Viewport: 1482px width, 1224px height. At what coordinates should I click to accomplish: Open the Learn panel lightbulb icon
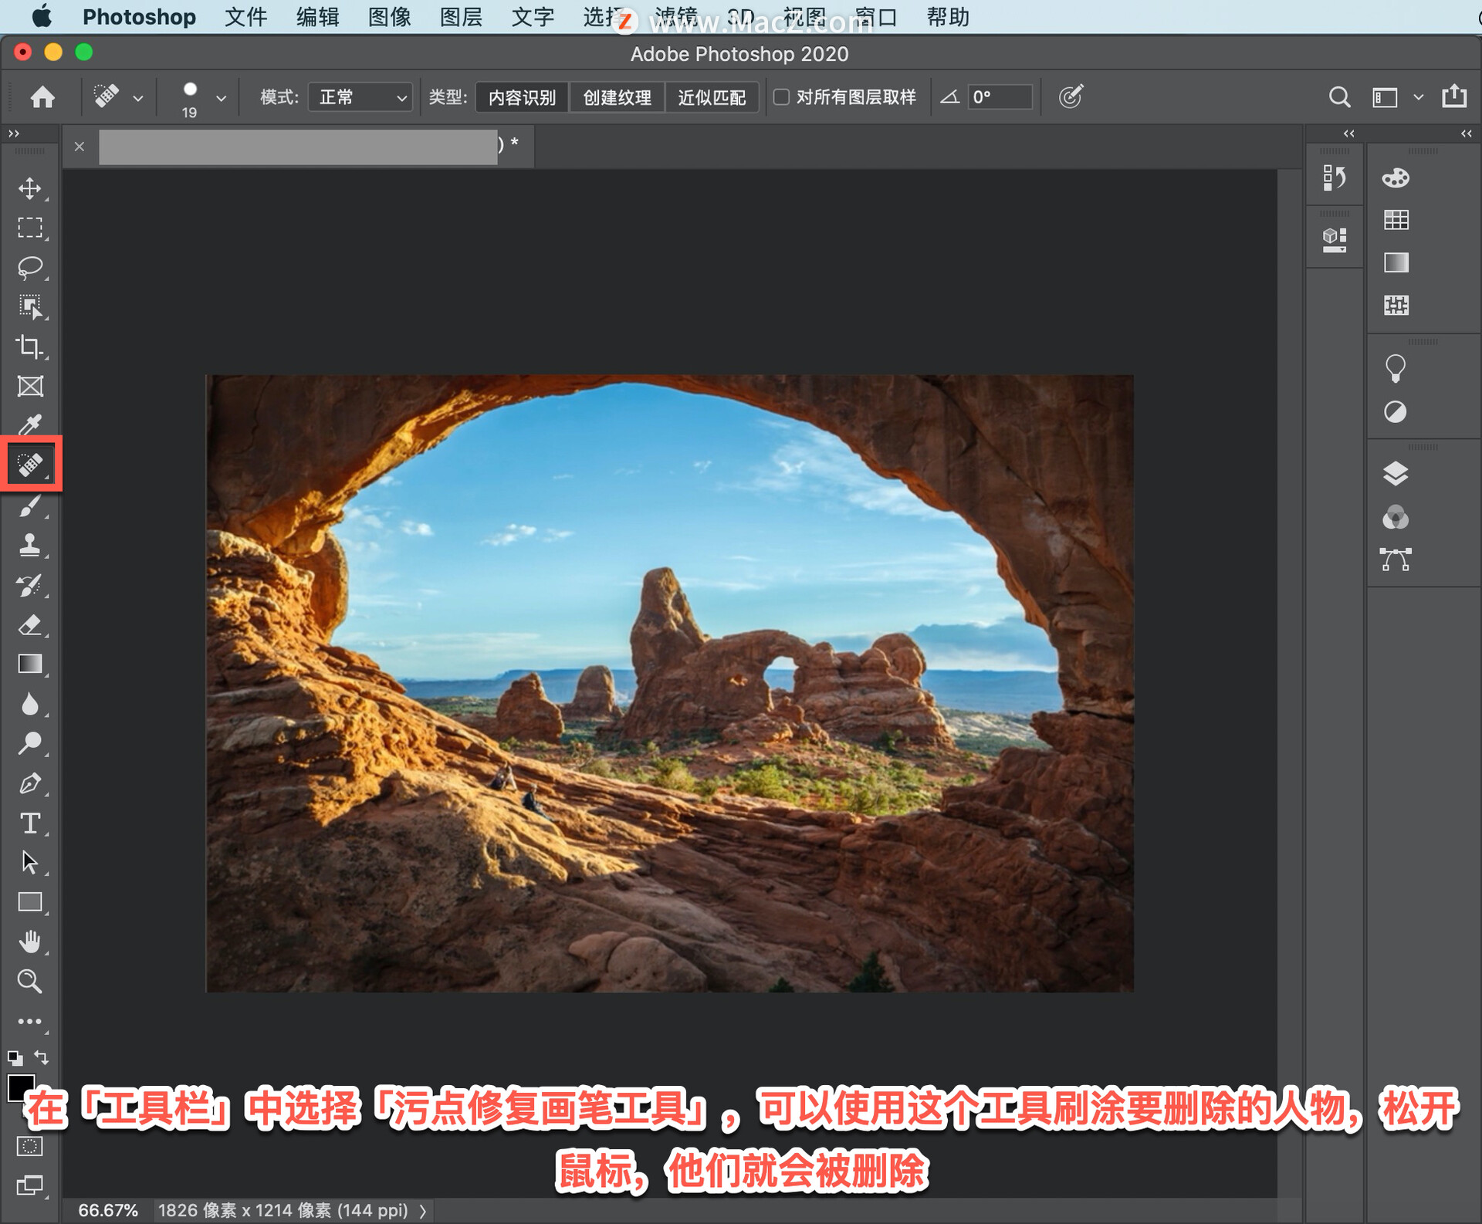click(1396, 368)
